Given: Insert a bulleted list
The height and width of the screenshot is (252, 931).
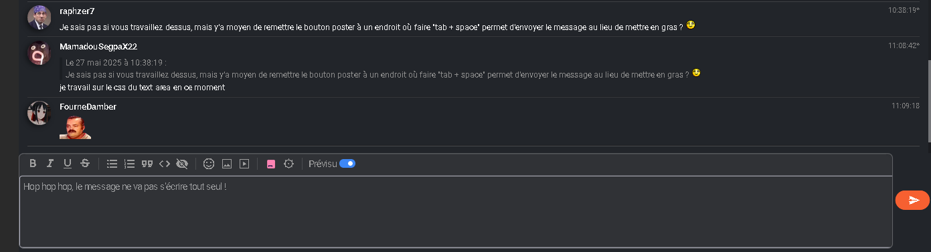Looking at the screenshot, I should coord(112,164).
